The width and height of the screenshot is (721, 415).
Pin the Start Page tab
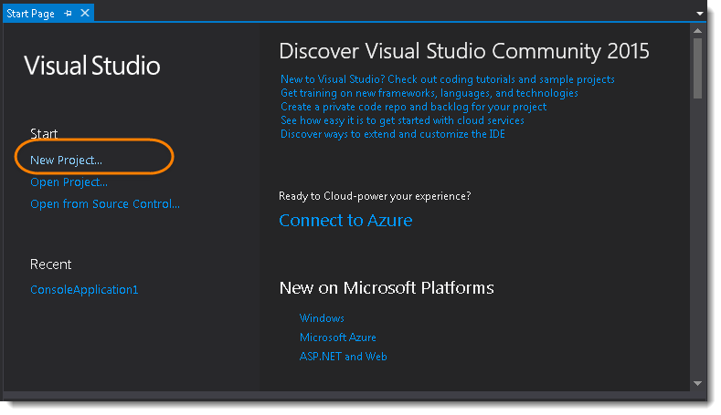pos(69,14)
